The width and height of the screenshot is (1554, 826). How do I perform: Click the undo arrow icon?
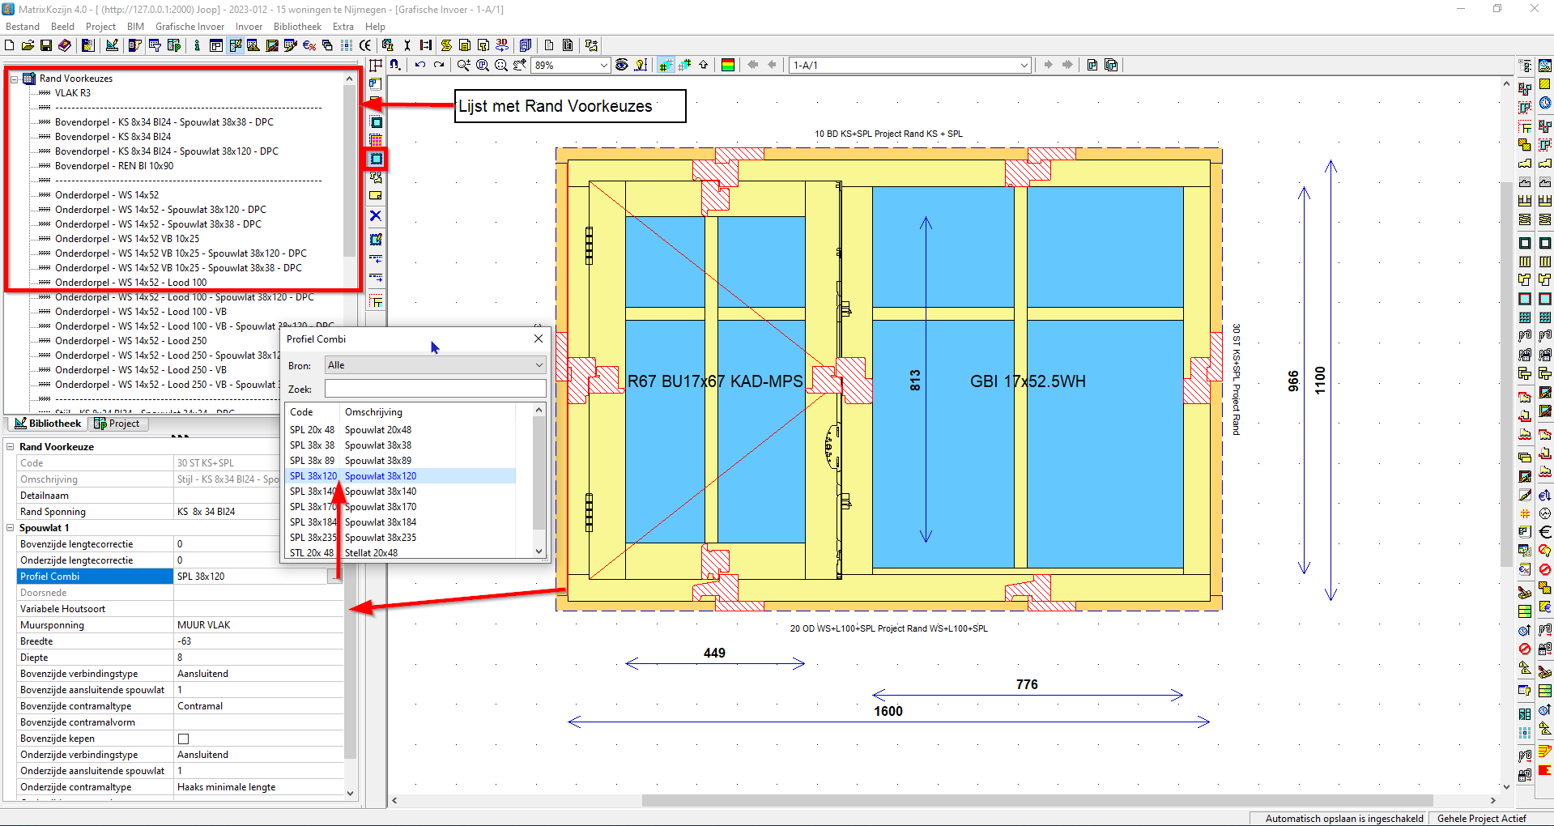(420, 65)
